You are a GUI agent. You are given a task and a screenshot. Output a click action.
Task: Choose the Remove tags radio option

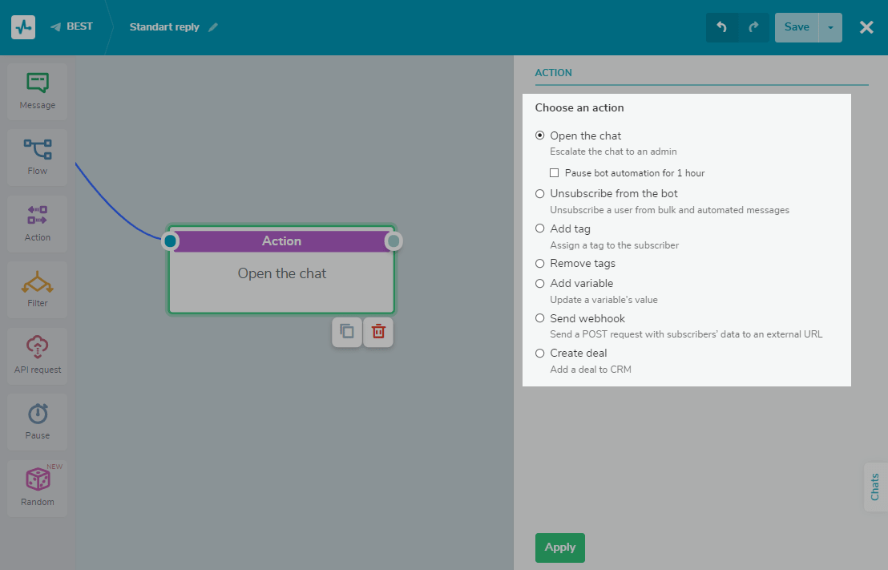click(x=539, y=264)
